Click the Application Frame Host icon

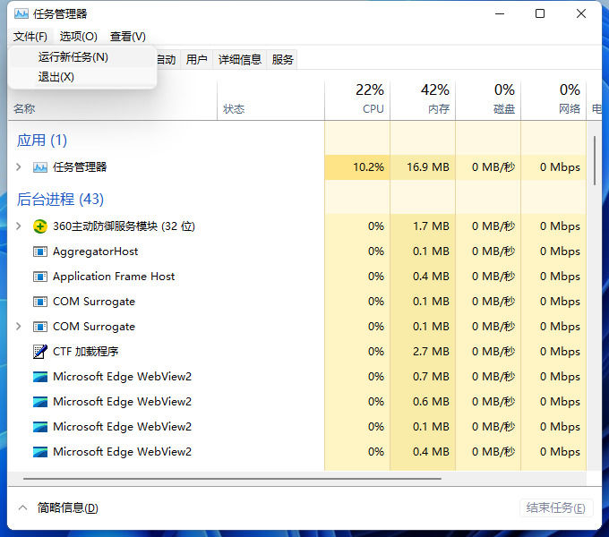pyautogui.click(x=40, y=277)
